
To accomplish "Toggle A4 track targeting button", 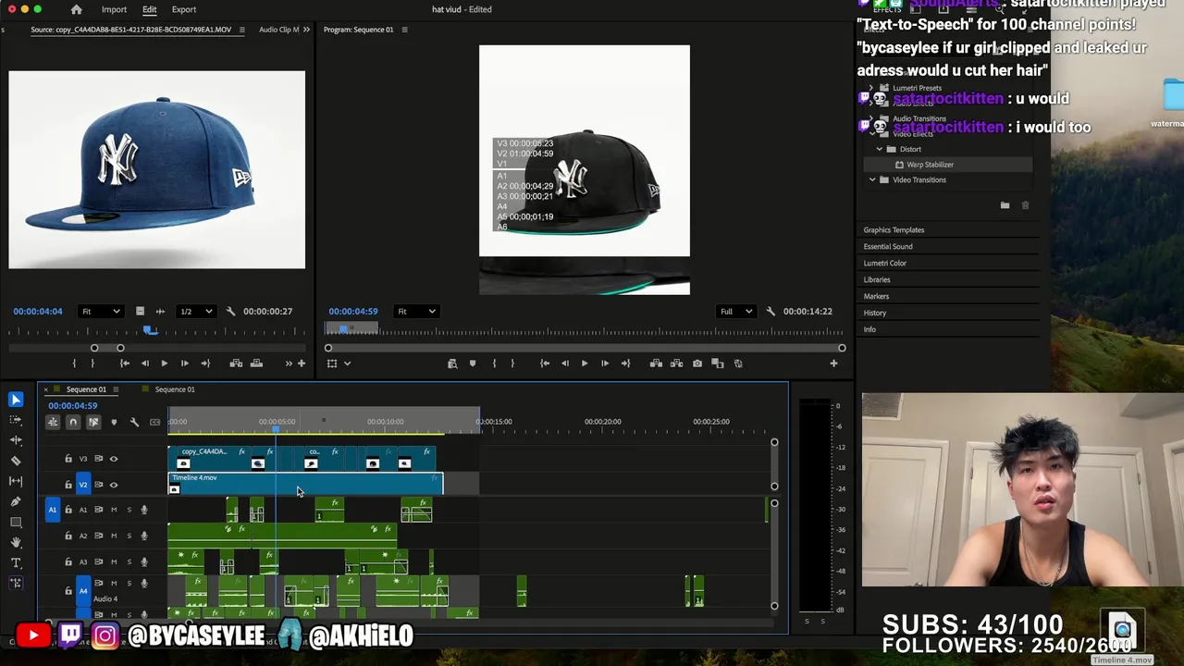I will pos(82,590).
